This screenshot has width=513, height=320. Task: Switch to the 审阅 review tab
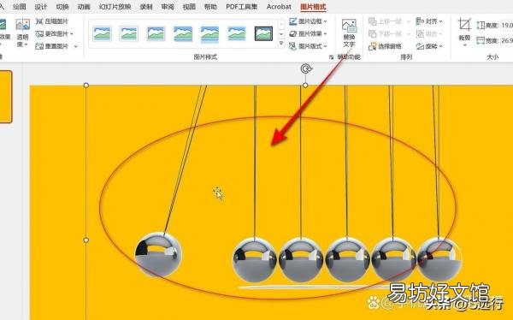[x=168, y=7]
